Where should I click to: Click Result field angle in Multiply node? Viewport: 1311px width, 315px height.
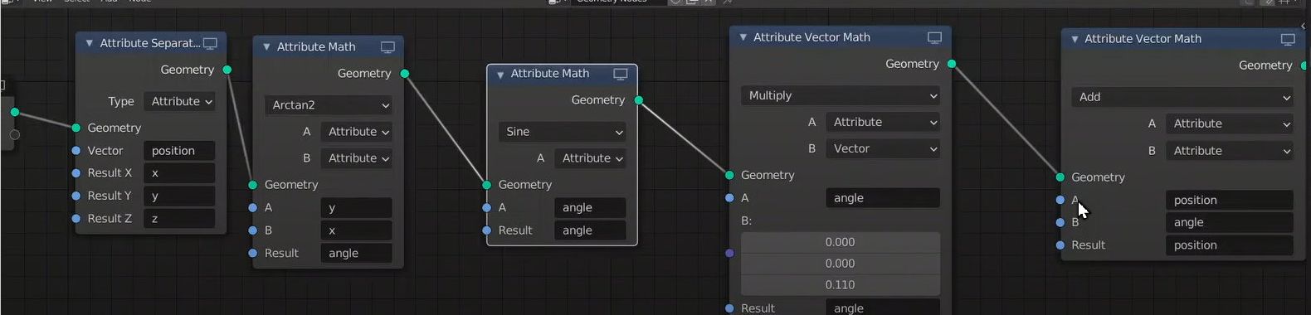[x=883, y=308]
